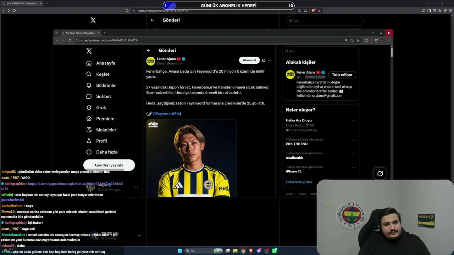Click Takip ediliyor button
Screen dimensions: 454x255
[342, 75]
